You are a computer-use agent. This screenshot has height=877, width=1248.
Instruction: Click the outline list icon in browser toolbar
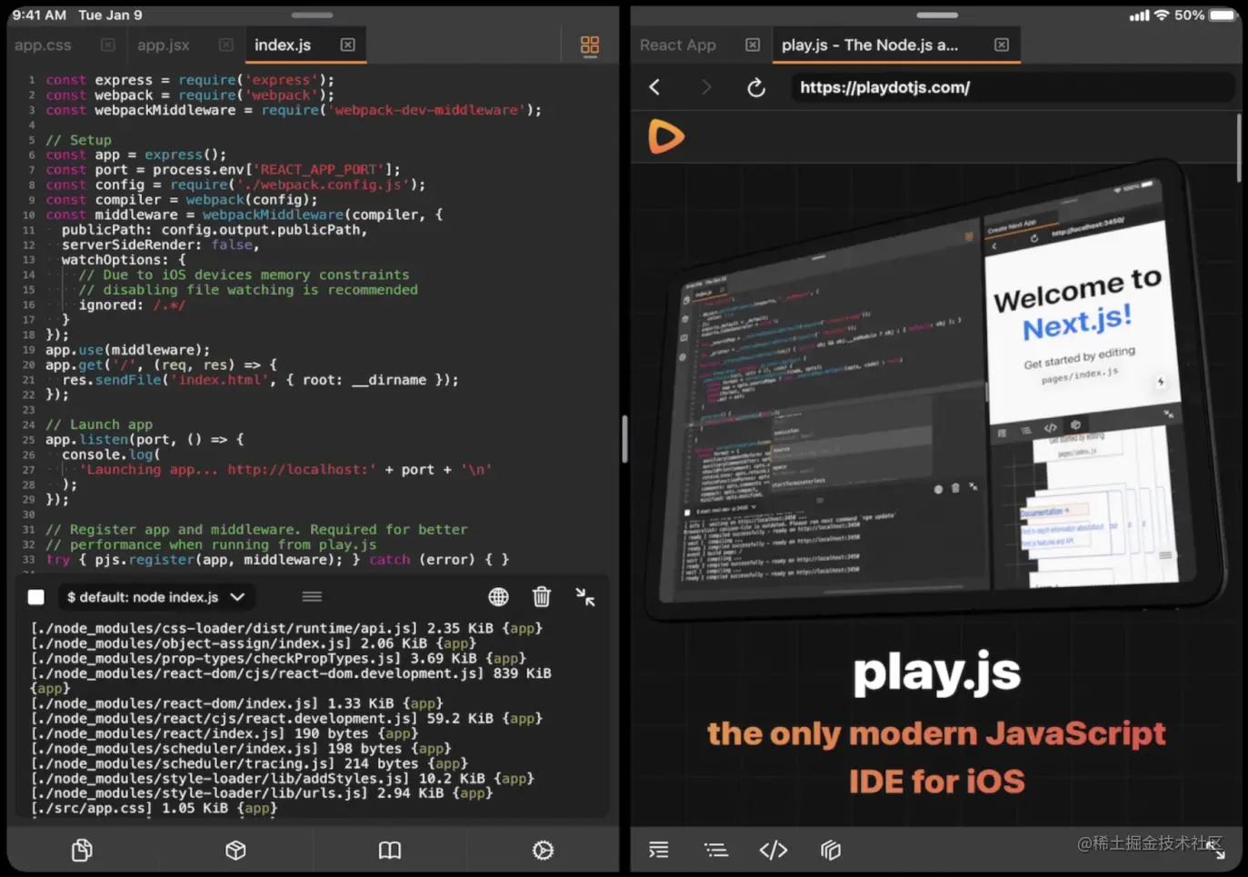716,850
